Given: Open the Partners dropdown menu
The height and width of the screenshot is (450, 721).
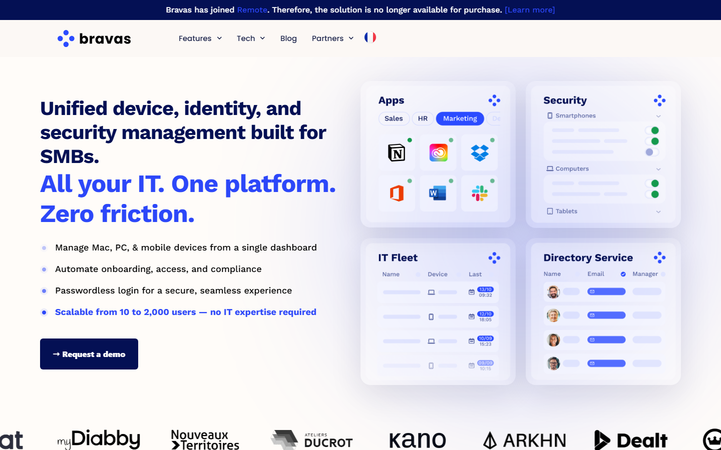Looking at the screenshot, I should [333, 38].
